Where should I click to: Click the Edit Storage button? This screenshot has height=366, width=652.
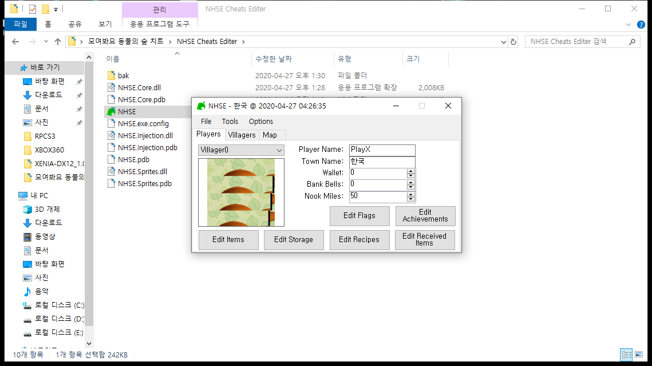[294, 240]
